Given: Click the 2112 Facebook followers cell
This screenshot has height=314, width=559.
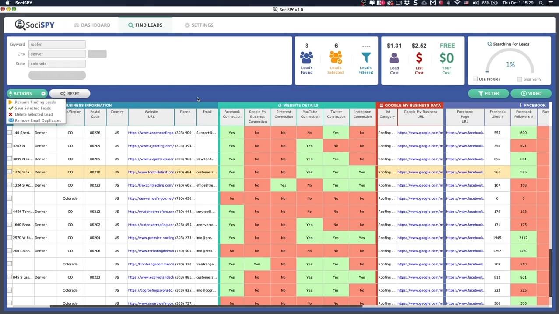Looking at the screenshot, I should point(524,238).
